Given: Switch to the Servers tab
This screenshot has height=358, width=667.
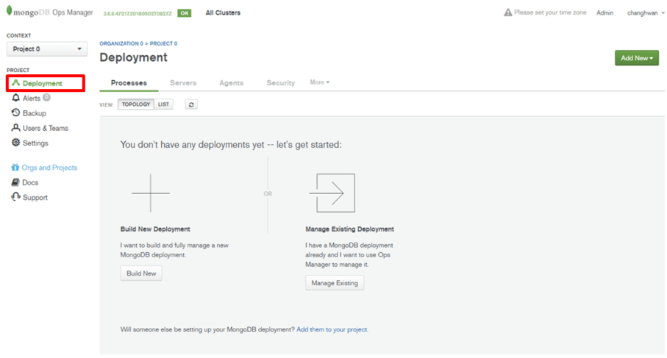Looking at the screenshot, I should click(x=183, y=83).
